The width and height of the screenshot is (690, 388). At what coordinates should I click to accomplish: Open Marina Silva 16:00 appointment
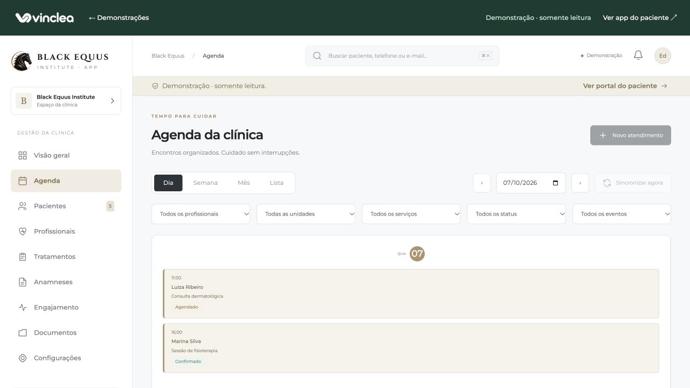(x=411, y=348)
